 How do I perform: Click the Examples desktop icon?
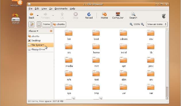click(x=16, y=3)
